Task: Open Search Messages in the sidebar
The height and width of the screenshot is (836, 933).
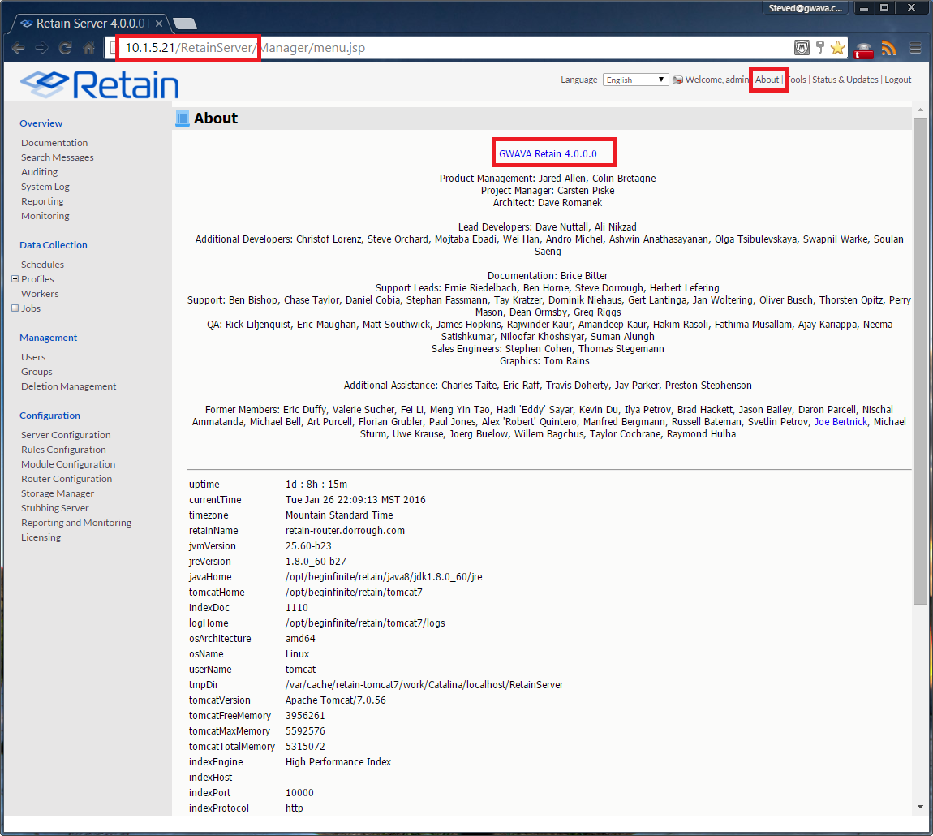Action: pyautogui.click(x=57, y=157)
